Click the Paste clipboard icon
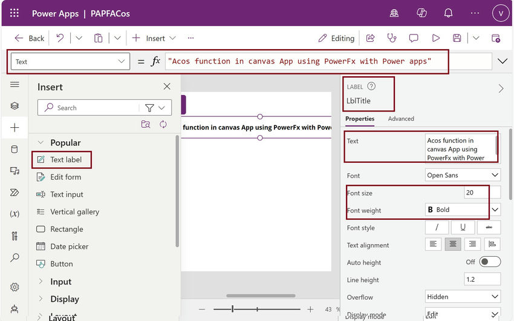 (98, 38)
